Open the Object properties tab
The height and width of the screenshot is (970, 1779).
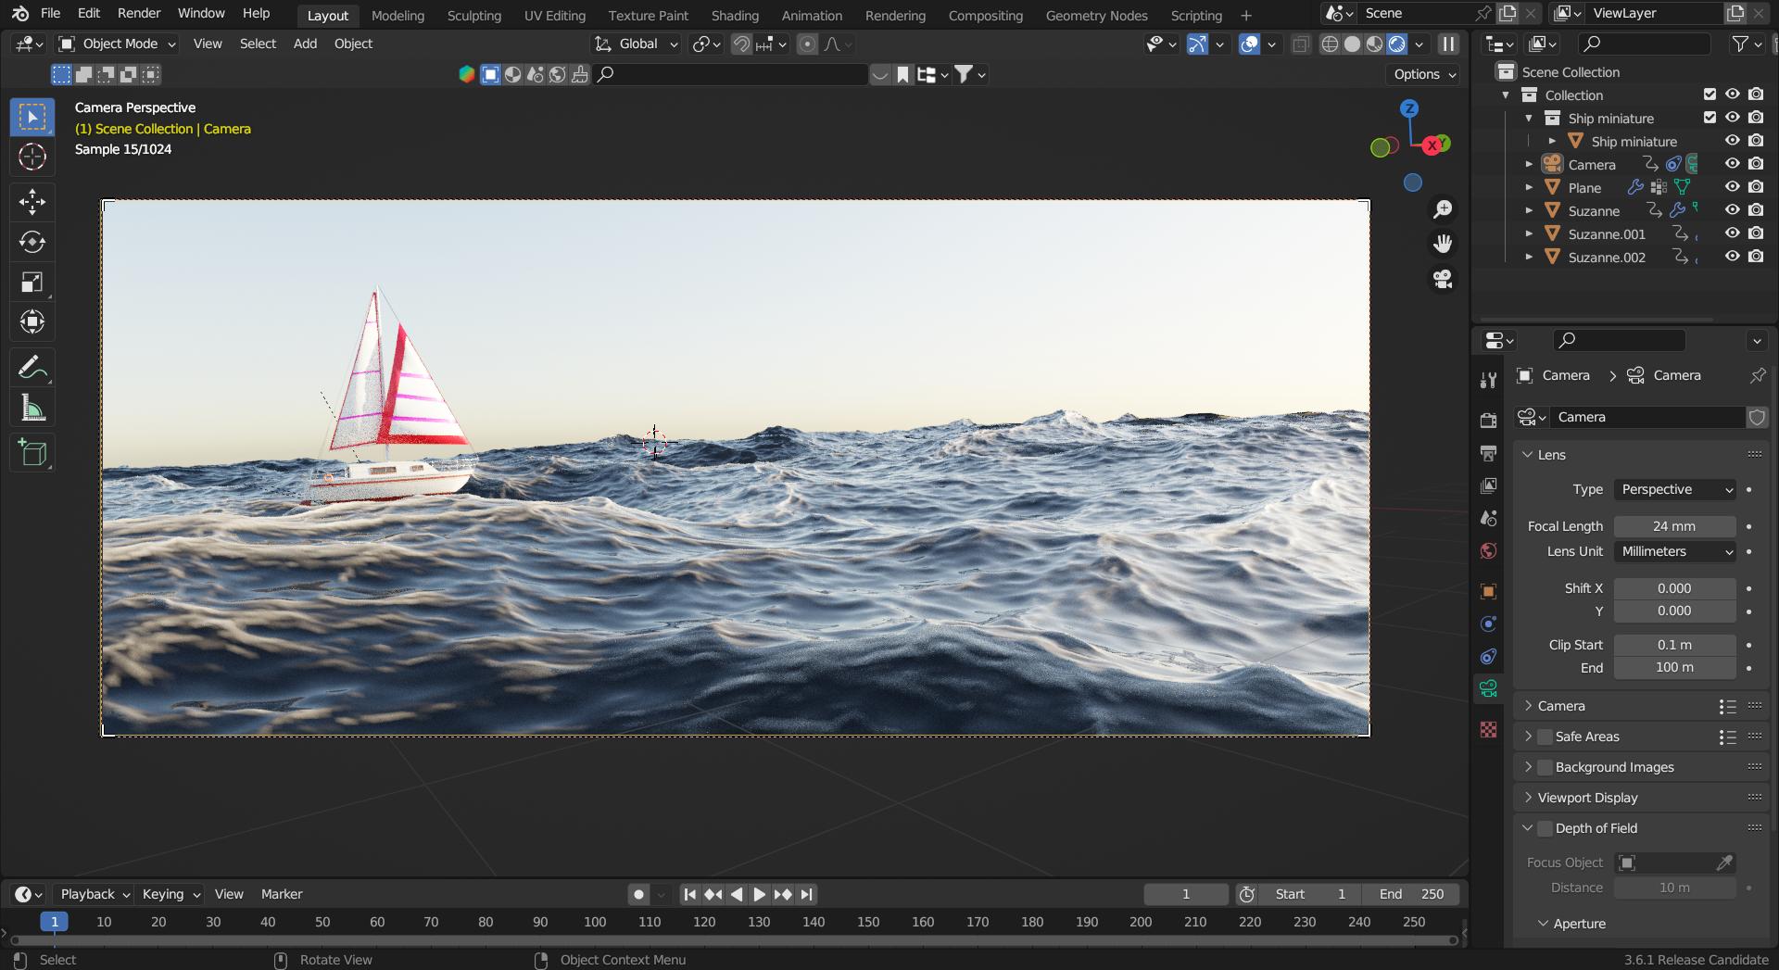tap(1489, 592)
